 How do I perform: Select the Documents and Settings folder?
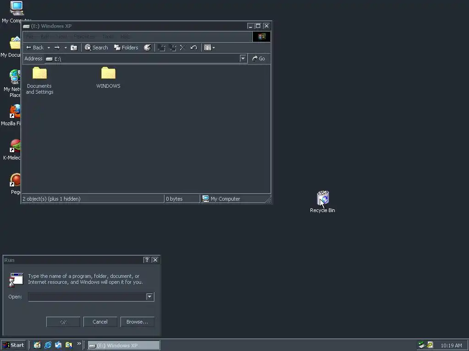pos(39,81)
